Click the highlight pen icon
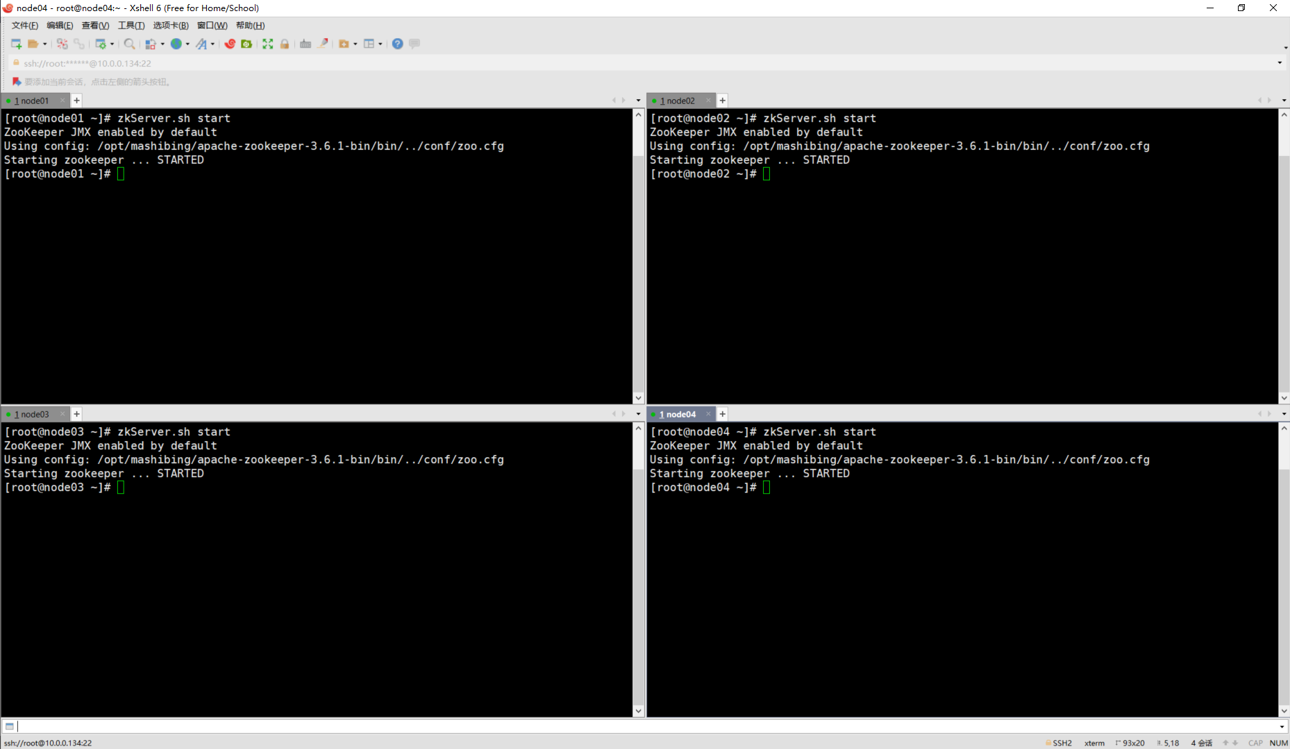This screenshot has height=749, width=1290. pos(324,43)
